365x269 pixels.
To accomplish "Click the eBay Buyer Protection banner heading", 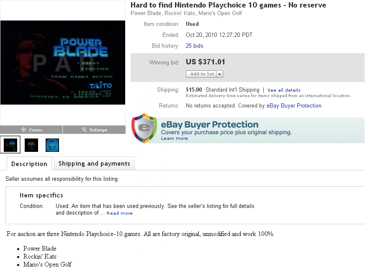I will 210,124.
